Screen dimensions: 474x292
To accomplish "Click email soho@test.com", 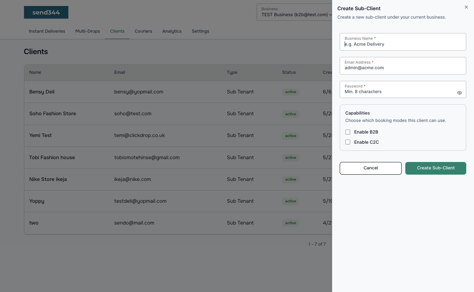I will tap(133, 113).
